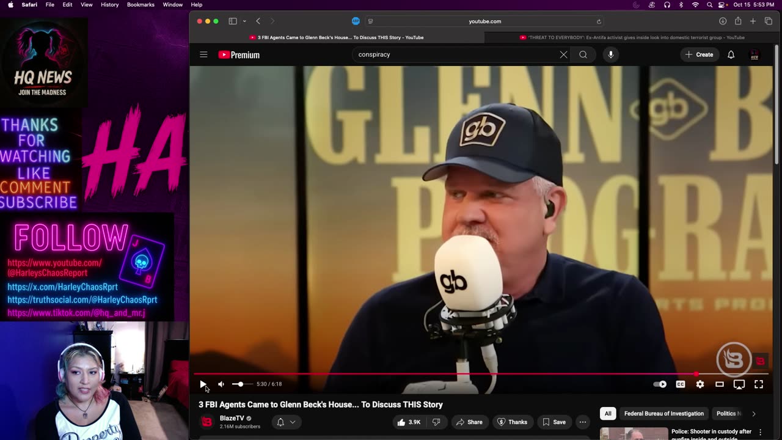
Task: Save the video to a playlist
Action: (x=554, y=422)
